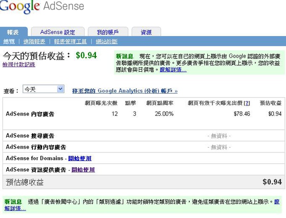Open 進階報表 sub-navigation link
The image size is (286, 218).
34,42
